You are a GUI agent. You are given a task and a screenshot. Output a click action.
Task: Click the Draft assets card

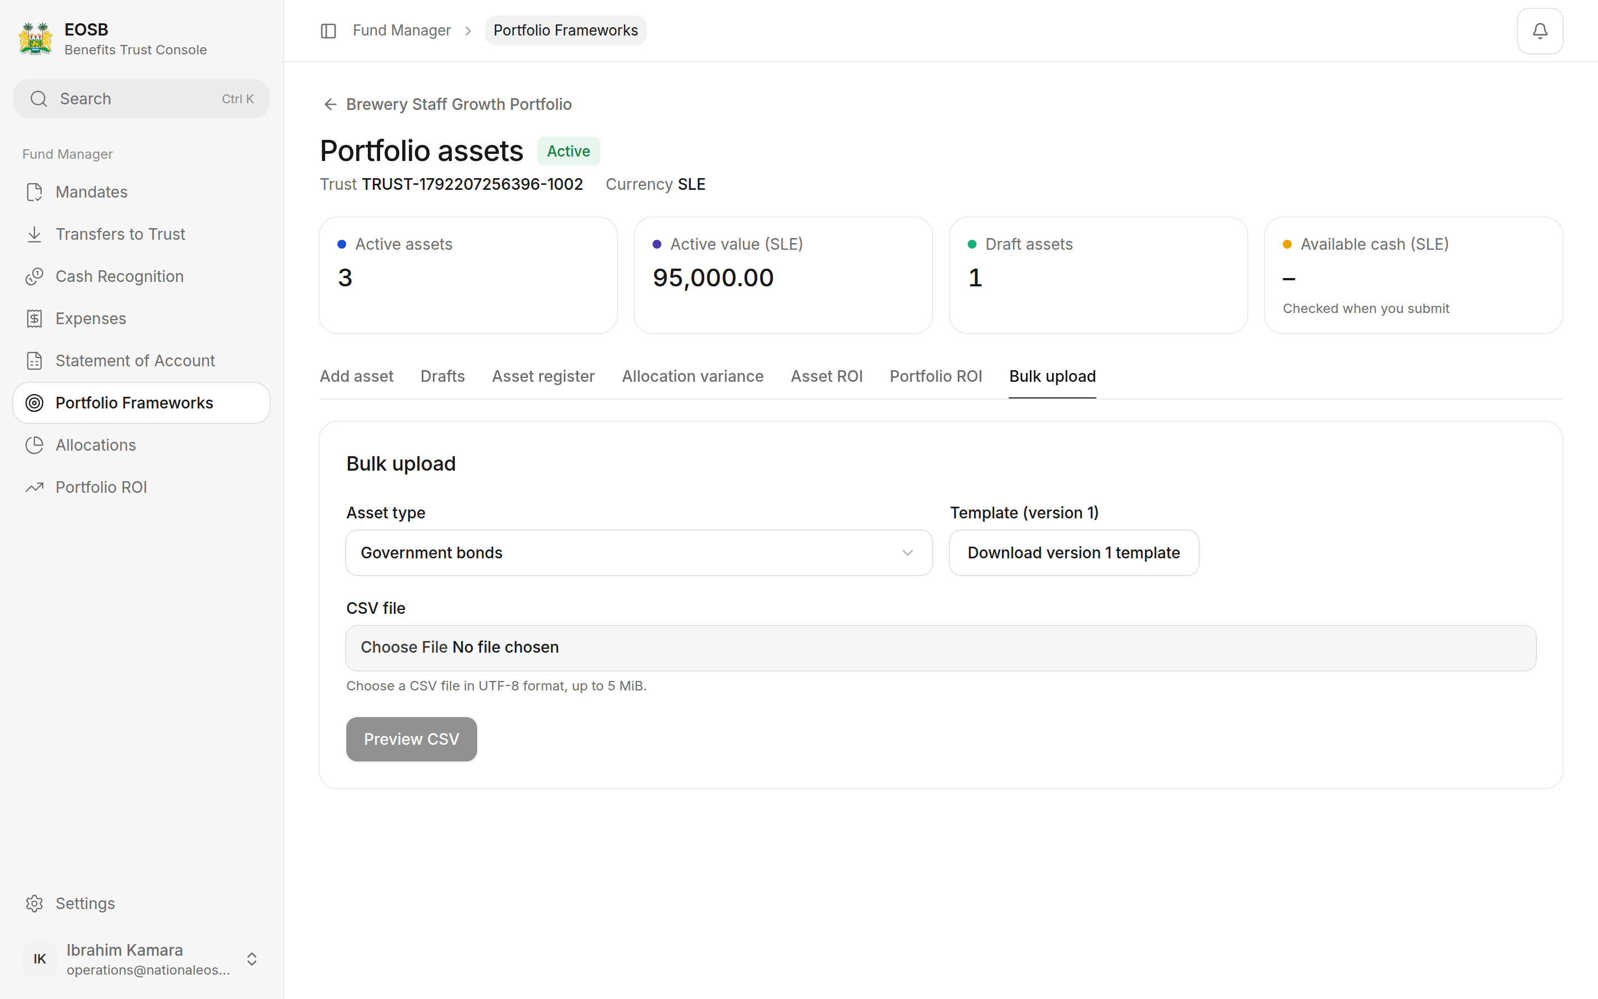[x=1098, y=275]
